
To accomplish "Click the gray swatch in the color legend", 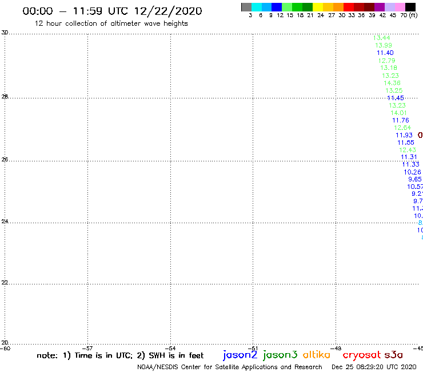I will click(x=246, y=7).
